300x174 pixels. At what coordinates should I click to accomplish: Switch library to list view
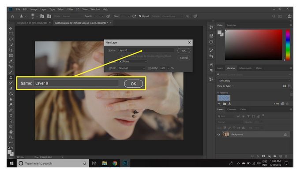(x=289, y=86)
